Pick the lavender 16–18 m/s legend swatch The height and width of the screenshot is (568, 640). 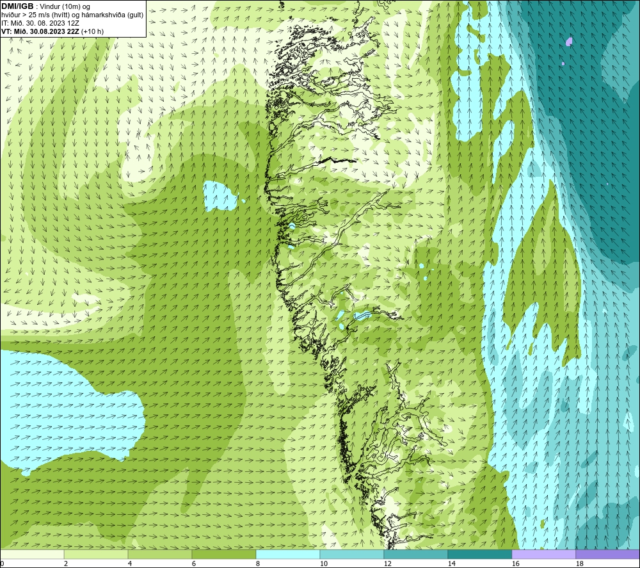click(544, 555)
